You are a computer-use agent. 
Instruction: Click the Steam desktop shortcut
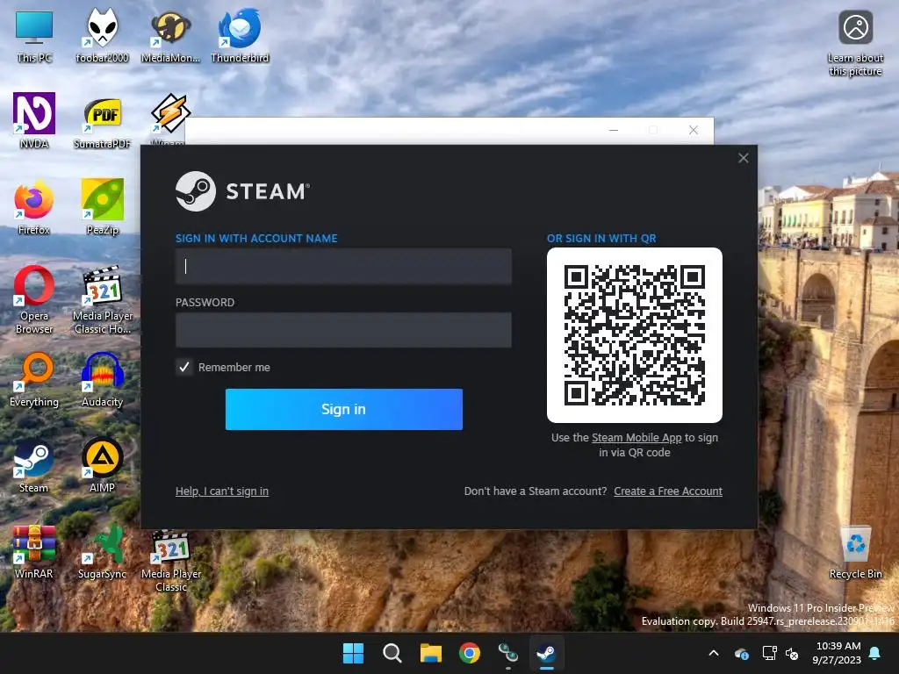click(x=34, y=465)
